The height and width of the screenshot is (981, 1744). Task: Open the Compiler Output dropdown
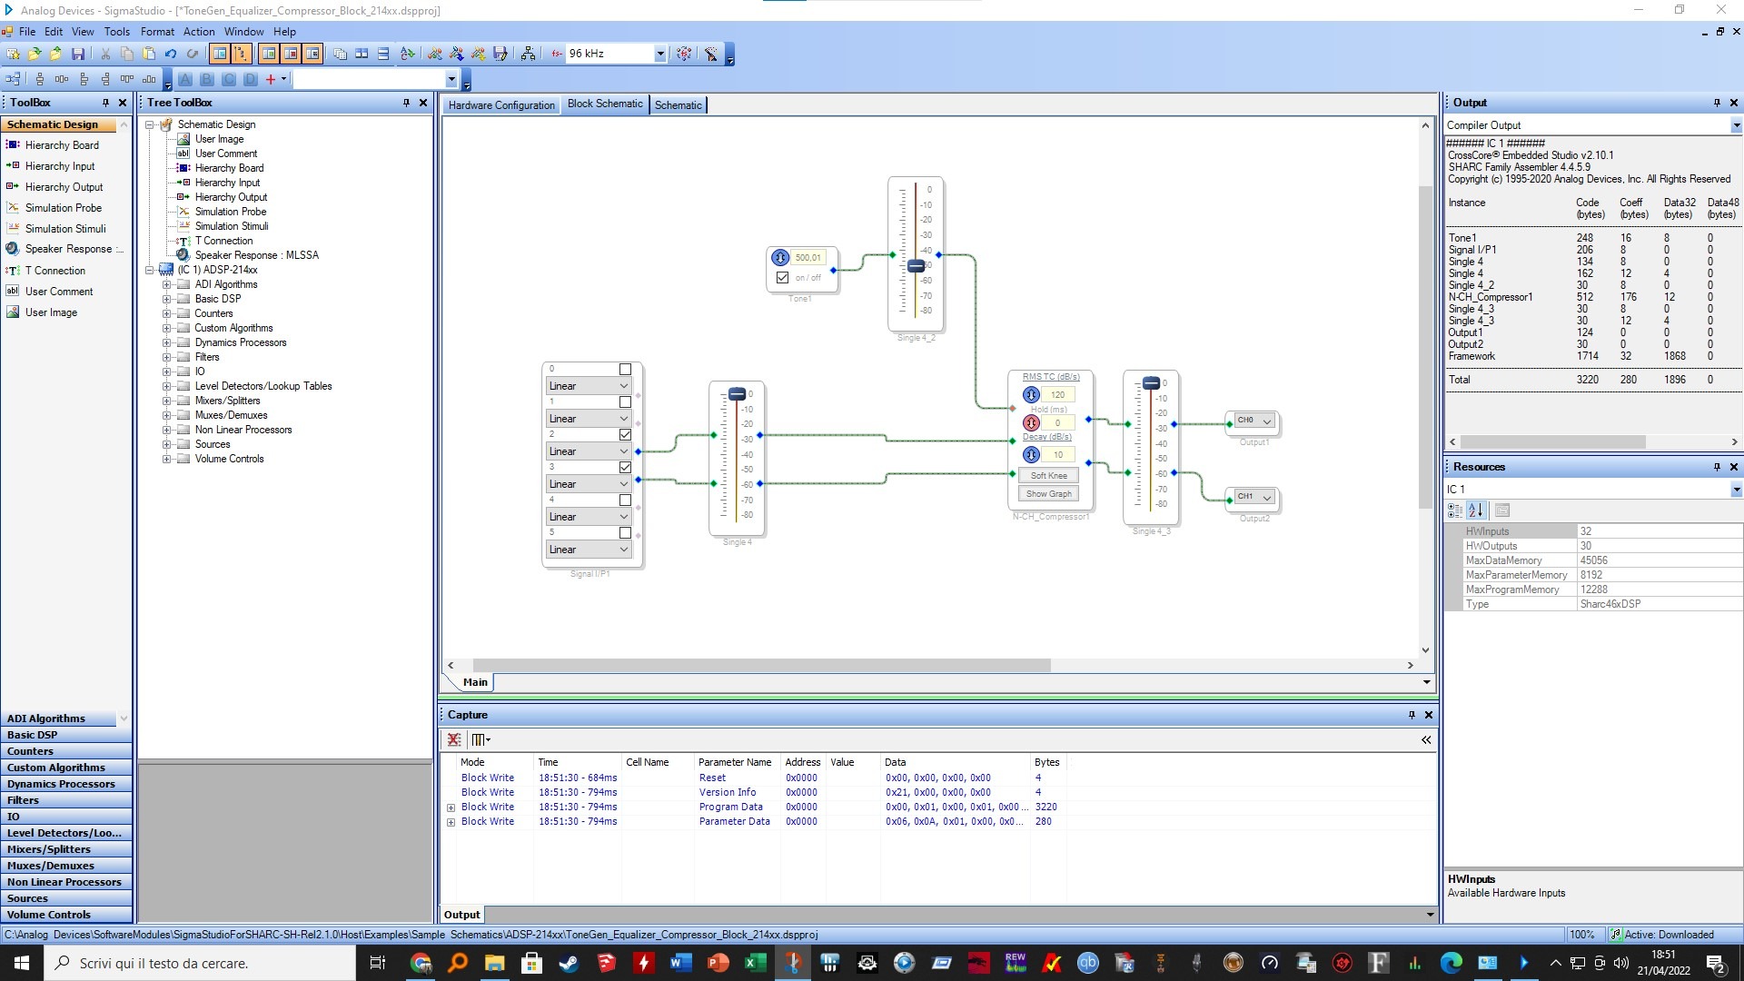pos(1736,125)
